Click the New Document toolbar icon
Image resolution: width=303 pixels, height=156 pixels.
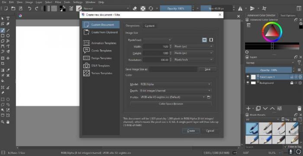click(6, 9)
